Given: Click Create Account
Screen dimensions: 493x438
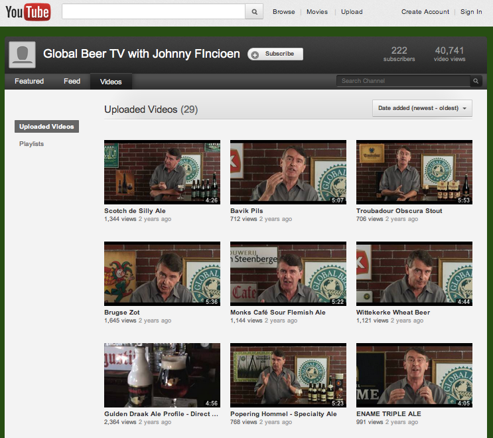Looking at the screenshot, I should tap(425, 12).
